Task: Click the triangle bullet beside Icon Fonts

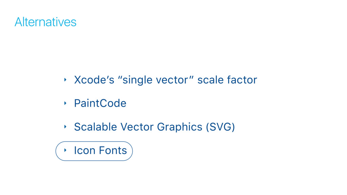Action: point(65,150)
